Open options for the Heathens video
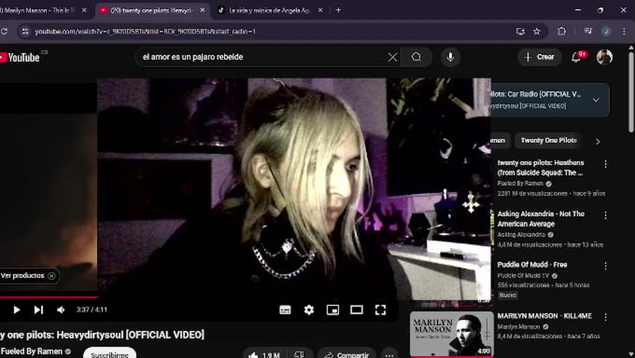The height and width of the screenshot is (358, 635). click(x=606, y=164)
